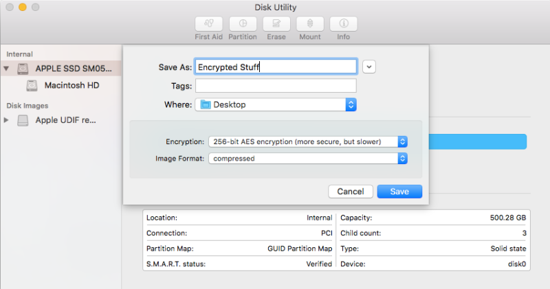Expand the save dialog with chevron button

(x=370, y=67)
